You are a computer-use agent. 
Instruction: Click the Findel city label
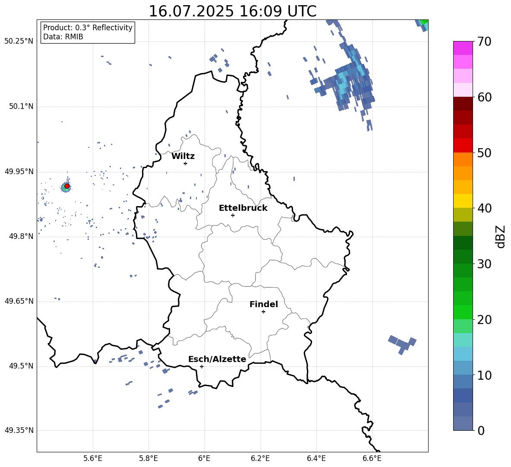tap(264, 304)
